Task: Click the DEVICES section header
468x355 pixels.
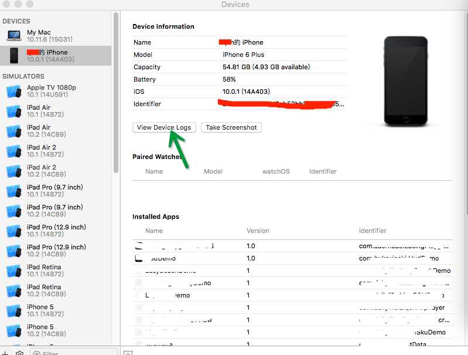Action: pyautogui.click(x=16, y=21)
